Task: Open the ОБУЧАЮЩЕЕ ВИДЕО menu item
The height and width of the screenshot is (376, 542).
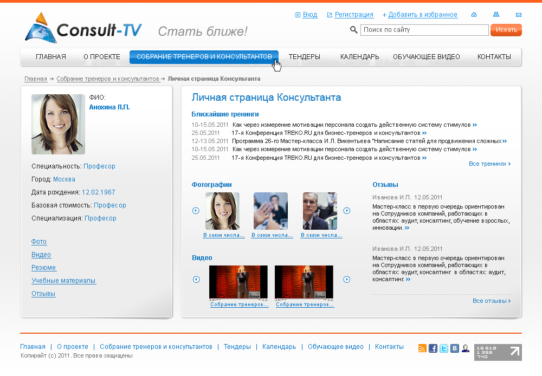Action: [426, 57]
